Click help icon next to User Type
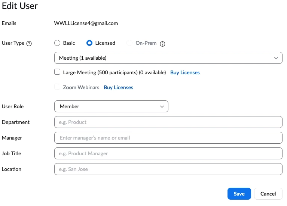The image size is (287, 206). click(29, 43)
